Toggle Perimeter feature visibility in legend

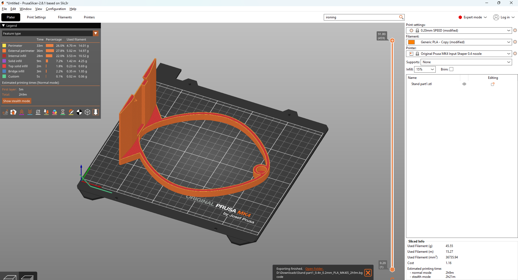(x=15, y=46)
